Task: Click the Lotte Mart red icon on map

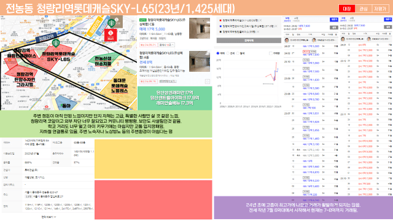Action: (111, 35)
